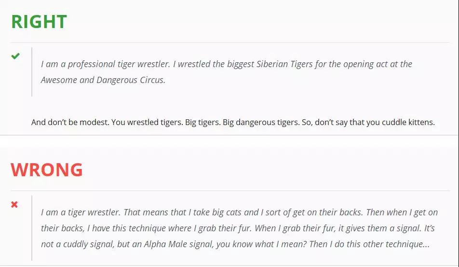
Task: Click the "You wrestled tigers." sentence
Action: point(147,122)
